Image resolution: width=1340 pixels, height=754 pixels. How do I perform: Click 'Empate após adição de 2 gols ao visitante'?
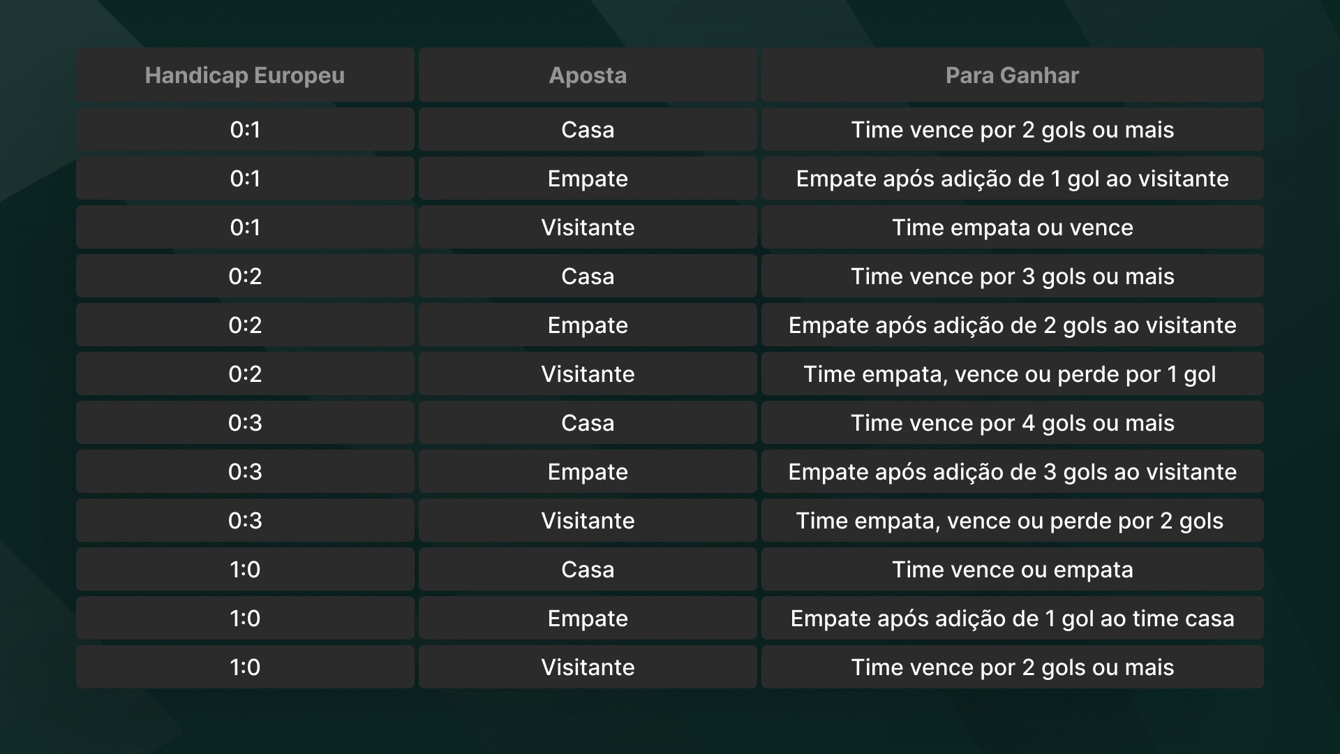point(1012,325)
